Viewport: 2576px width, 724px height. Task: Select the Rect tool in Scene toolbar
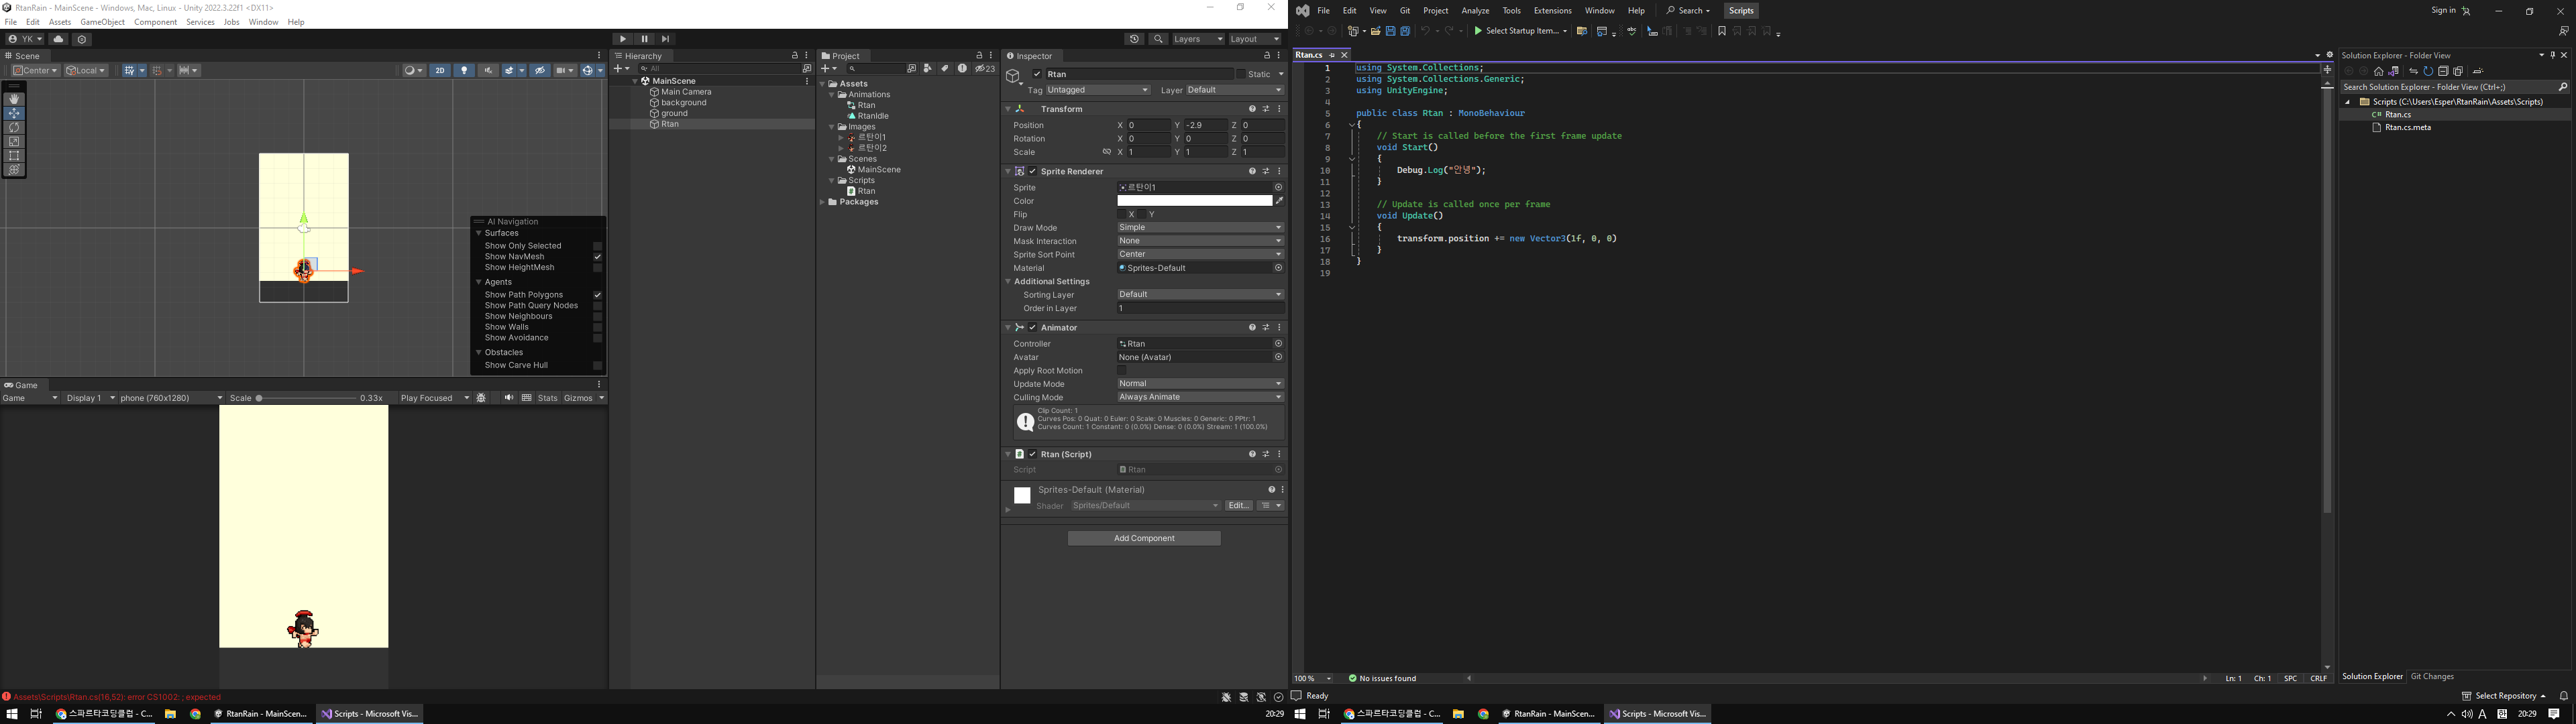[14, 155]
